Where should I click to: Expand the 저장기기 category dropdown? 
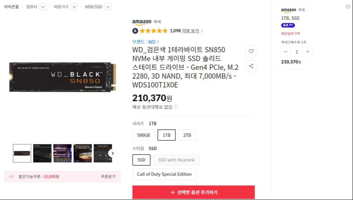point(74,7)
